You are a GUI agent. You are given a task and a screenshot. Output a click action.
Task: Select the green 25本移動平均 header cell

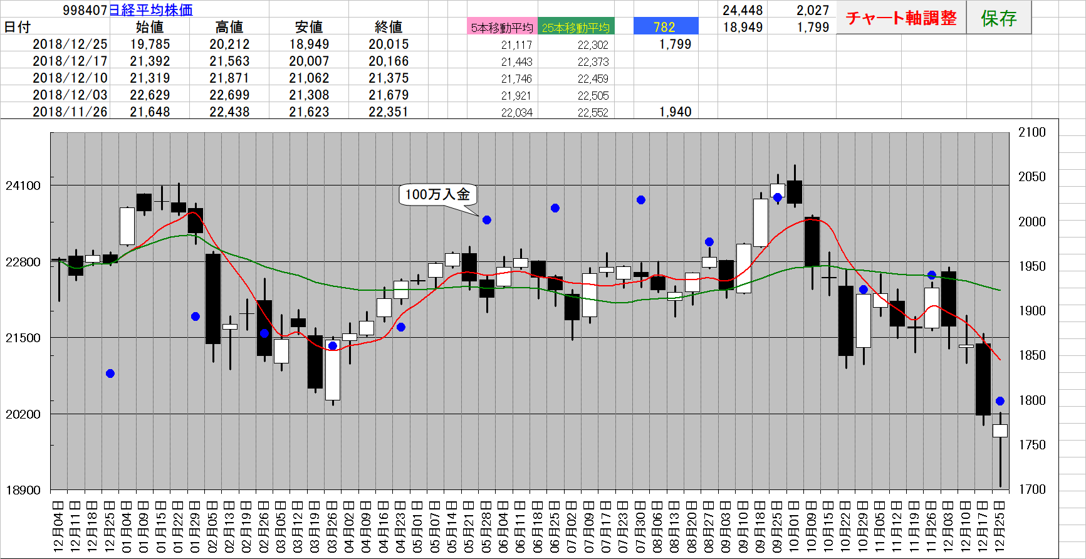click(x=576, y=28)
